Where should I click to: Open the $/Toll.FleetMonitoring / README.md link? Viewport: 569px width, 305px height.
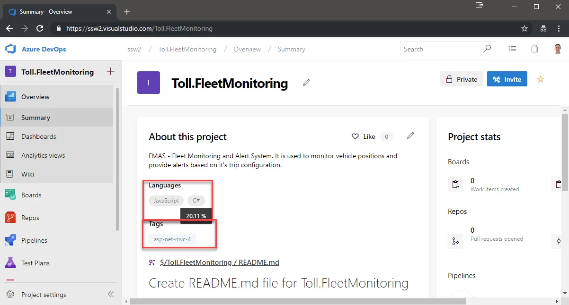coord(220,263)
